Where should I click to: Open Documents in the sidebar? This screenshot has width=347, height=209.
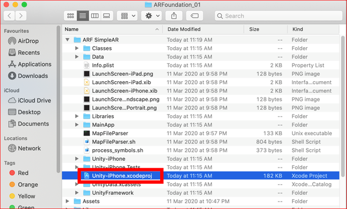pos(28,124)
